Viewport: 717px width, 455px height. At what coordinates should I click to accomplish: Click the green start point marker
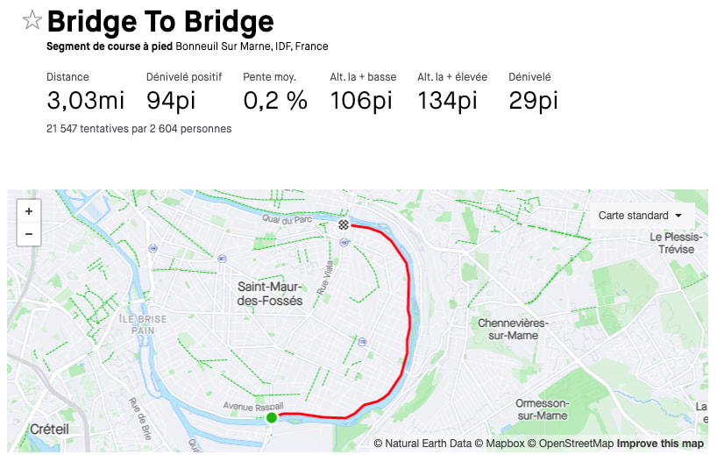tap(272, 417)
